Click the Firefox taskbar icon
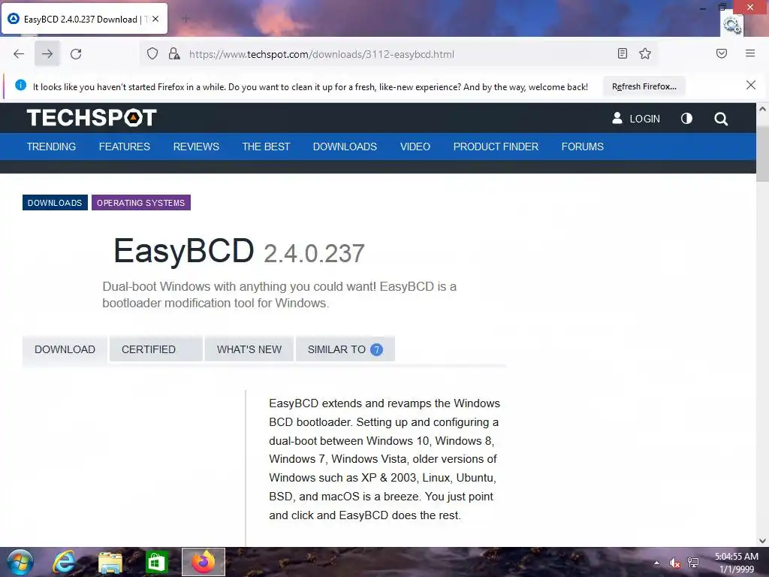Screen dimensions: 769x577 tap(204, 562)
